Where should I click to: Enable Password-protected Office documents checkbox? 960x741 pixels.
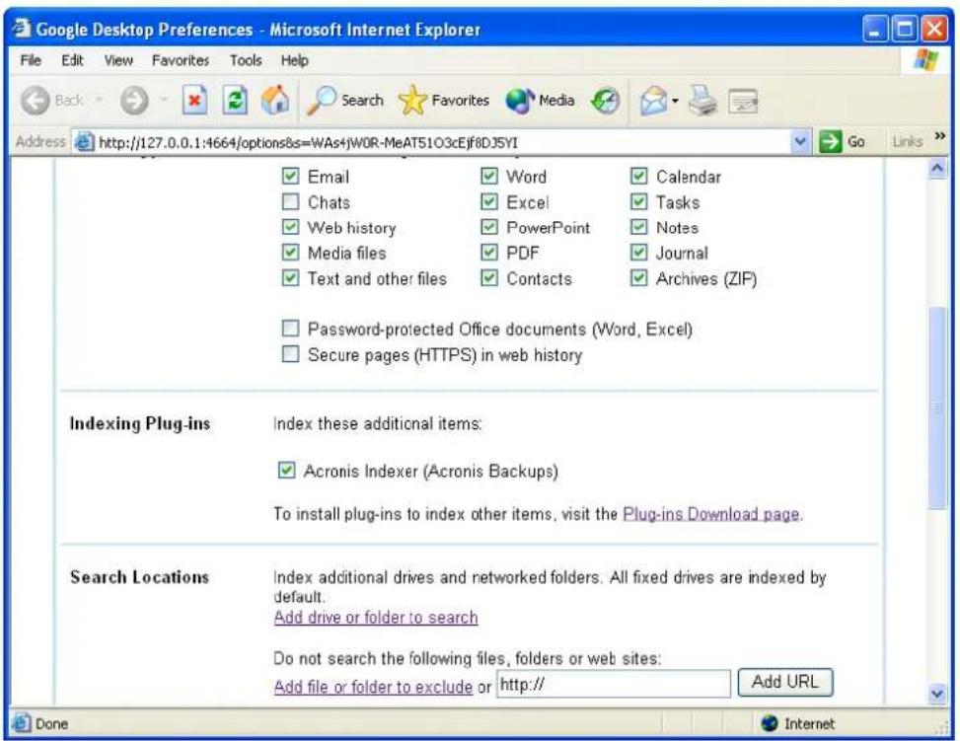[290, 329]
